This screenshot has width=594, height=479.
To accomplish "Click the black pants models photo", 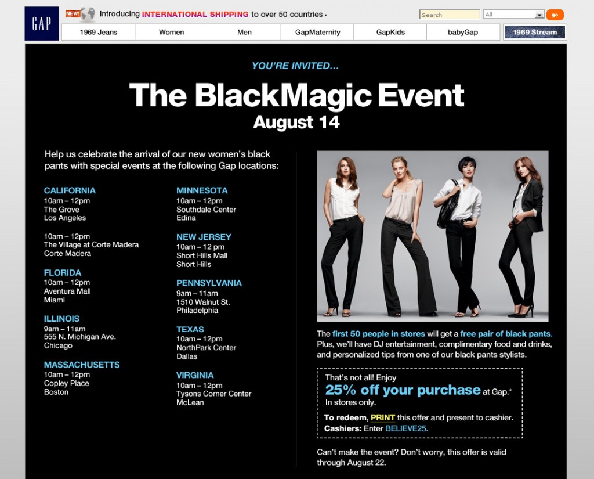I will [x=432, y=236].
